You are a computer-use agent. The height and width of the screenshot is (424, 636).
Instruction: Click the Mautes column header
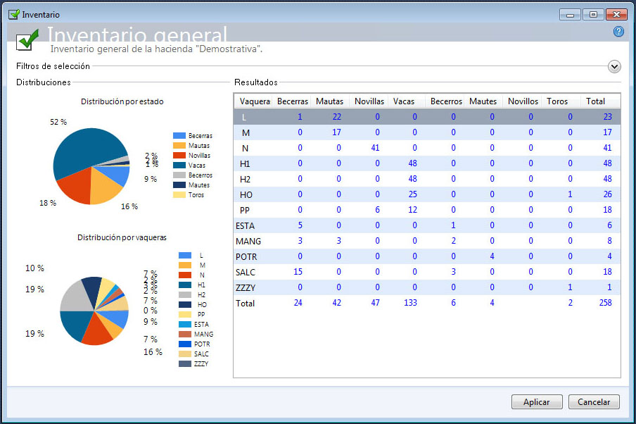(x=483, y=101)
